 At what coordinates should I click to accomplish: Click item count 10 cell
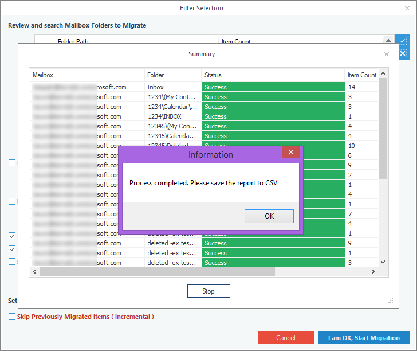pos(361,146)
